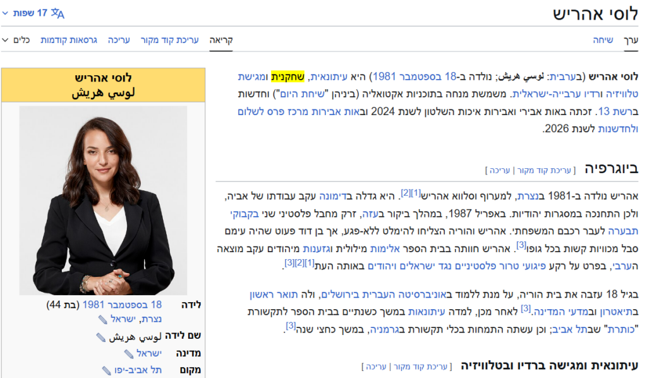
Task: Expand the כלים tools menu
Action: coord(16,40)
